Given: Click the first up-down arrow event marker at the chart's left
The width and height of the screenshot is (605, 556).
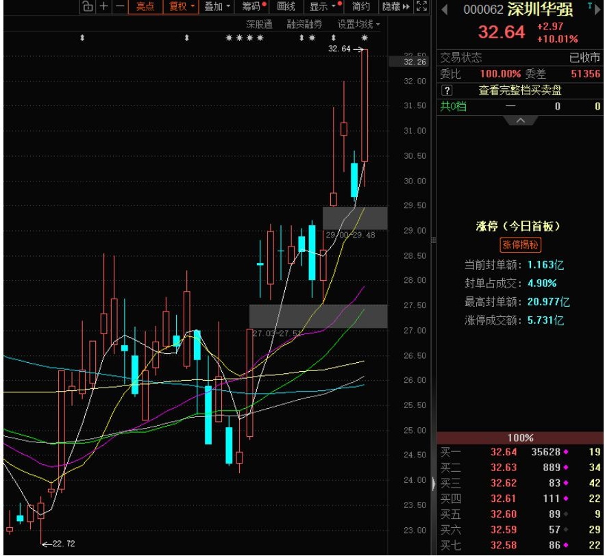Looking at the screenshot, I should 82,38.
